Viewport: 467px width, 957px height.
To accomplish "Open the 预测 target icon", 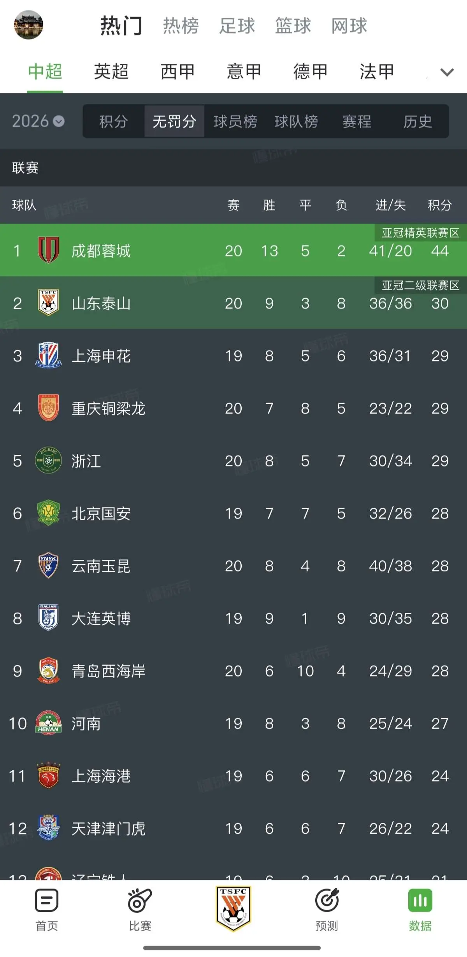I will [327, 901].
